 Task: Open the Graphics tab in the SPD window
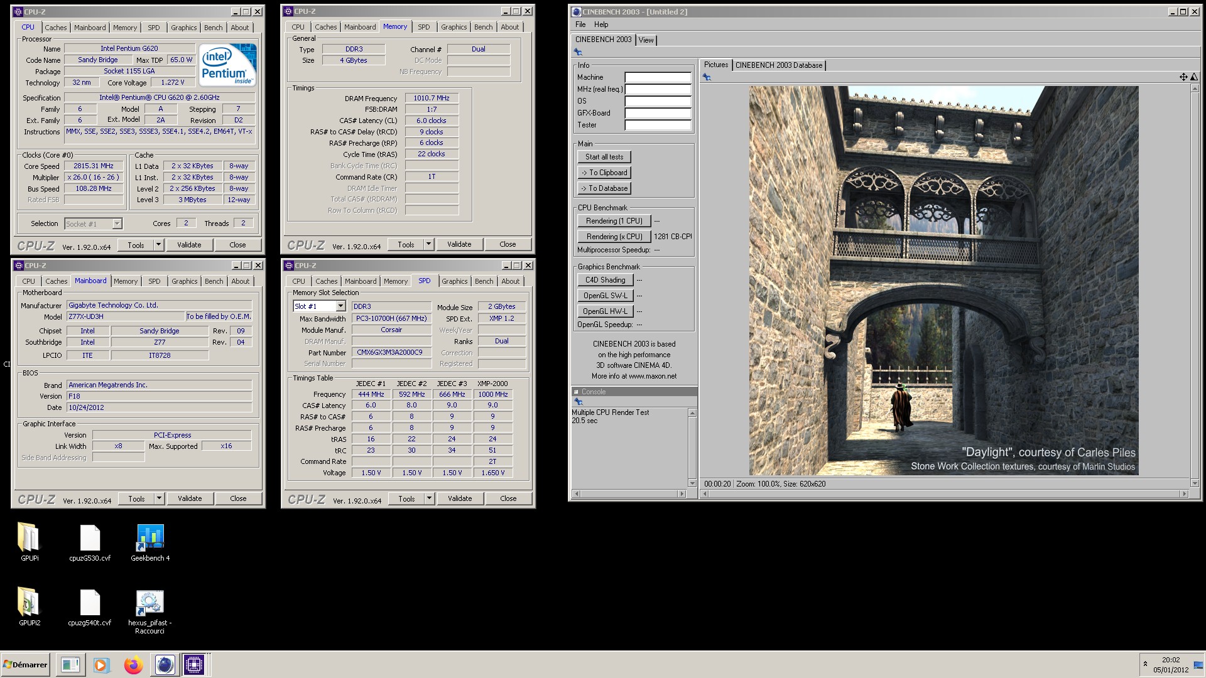pyautogui.click(x=454, y=281)
